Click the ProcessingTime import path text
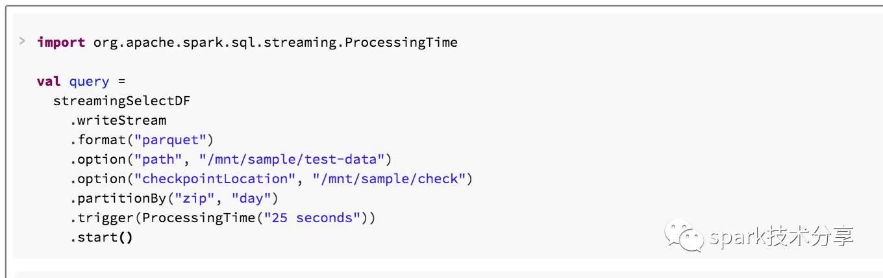This screenshot has height=278, width=883. [275, 43]
